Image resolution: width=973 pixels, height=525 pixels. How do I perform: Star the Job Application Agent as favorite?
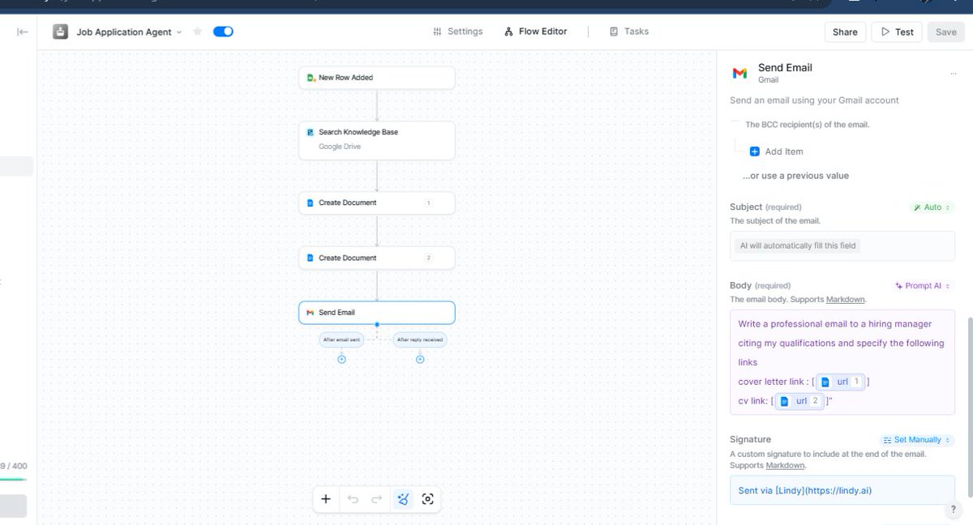pyautogui.click(x=197, y=32)
